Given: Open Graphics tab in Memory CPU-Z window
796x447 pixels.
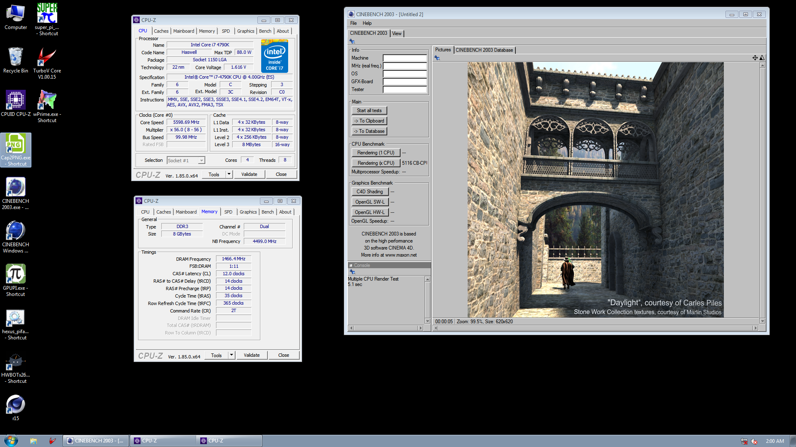Looking at the screenshot, I should [248, 212].
